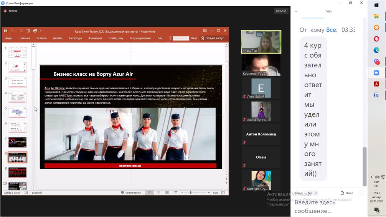Click the spell check status bar icon
Viewport: 386px width, 217px height.
click(26, 193)
